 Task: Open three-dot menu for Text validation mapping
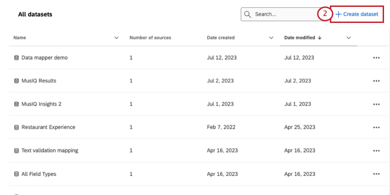(x=376, y=150)
